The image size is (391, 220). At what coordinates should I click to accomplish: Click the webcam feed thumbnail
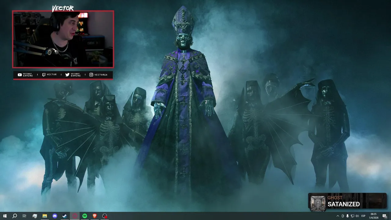click(63, 39)
